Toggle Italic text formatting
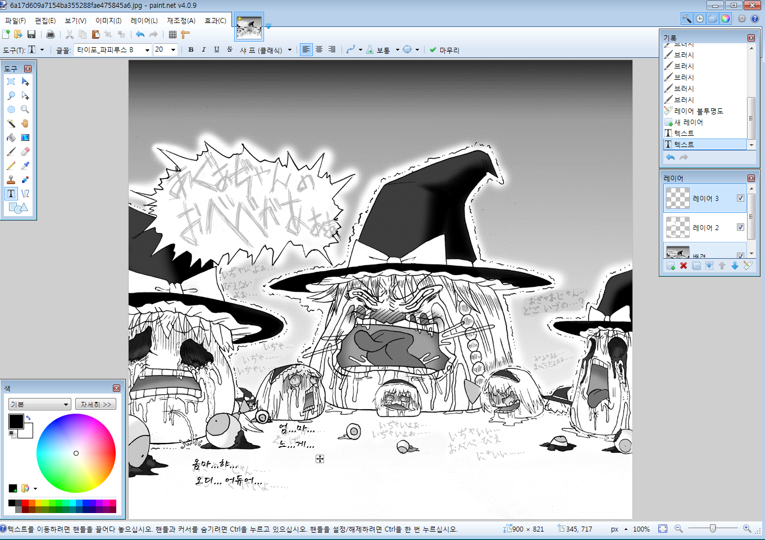Screen dimensions: 765x540 coord(204,49)
